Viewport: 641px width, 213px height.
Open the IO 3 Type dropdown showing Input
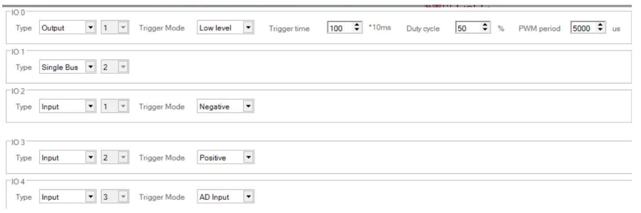(x=68, y=158)
